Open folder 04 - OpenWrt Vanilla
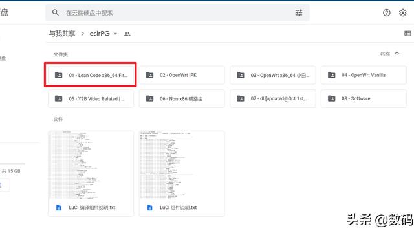The image size is (414, 233). [364, 75]
